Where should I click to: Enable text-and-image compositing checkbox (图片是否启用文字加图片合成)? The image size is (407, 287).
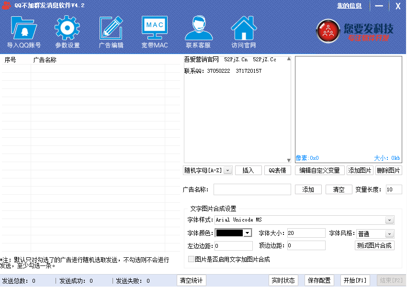(192, 259)
